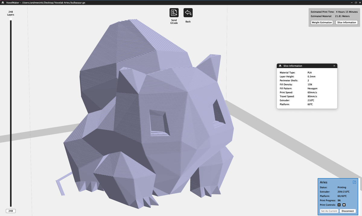
Task: Close the Slice Information dialog
Action: click(334, 66)
